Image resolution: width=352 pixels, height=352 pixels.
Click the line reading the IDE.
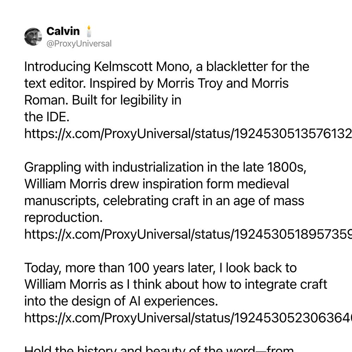point(47,117)
